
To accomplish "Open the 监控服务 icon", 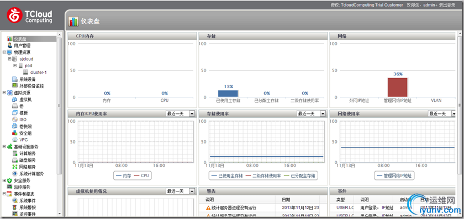I will (10, 187).
